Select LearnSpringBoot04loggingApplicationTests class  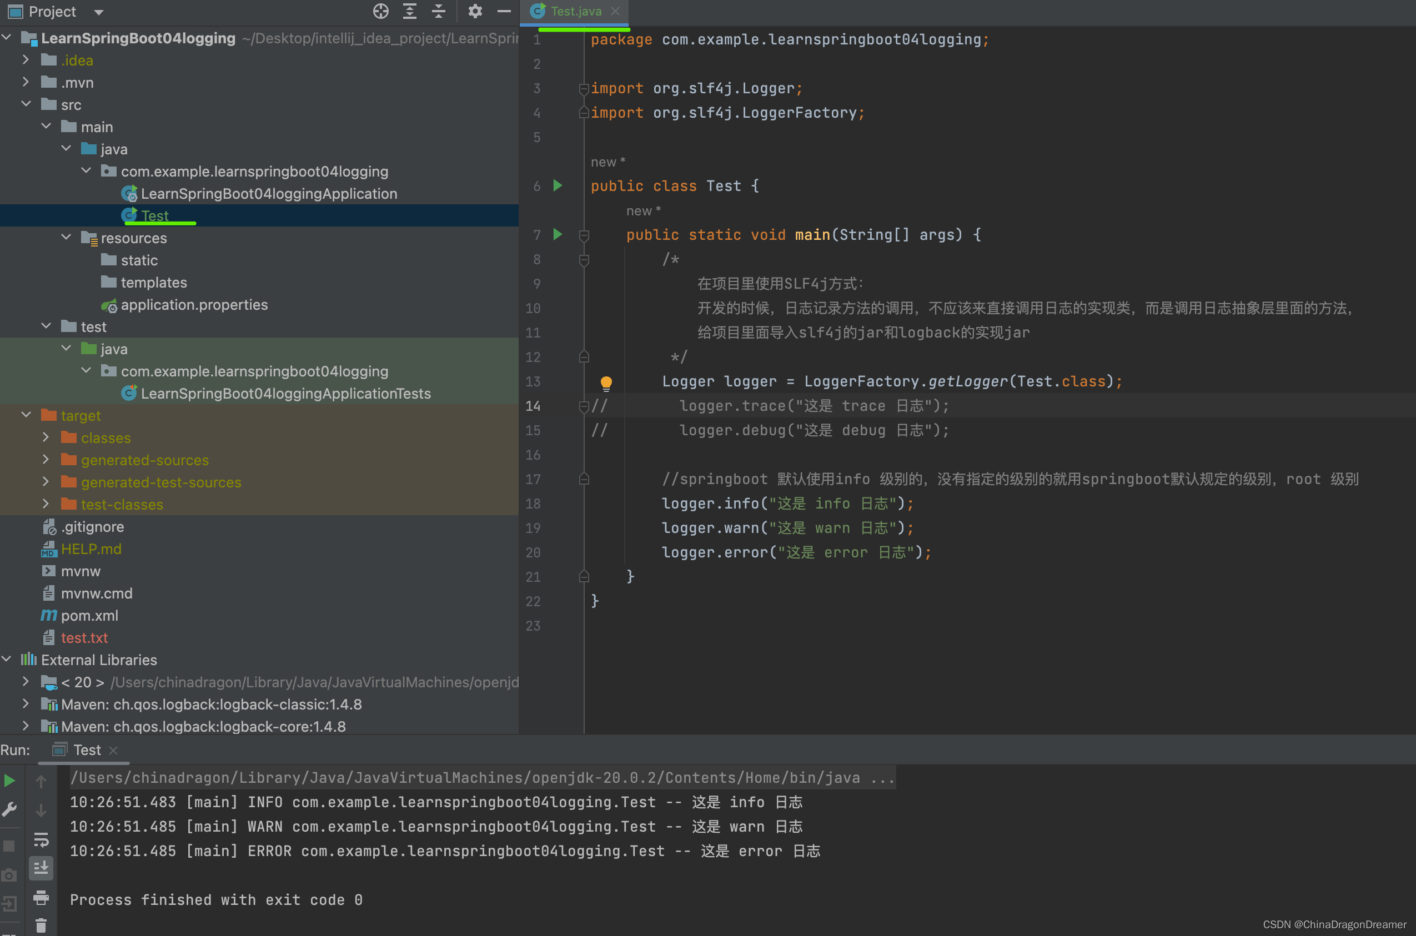coord(285,394)
